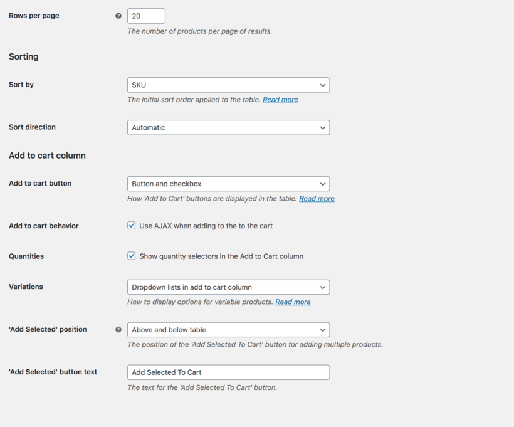514x427 pixels.
Task: Click the Add to cart column heading
Action: click(47, 155)
